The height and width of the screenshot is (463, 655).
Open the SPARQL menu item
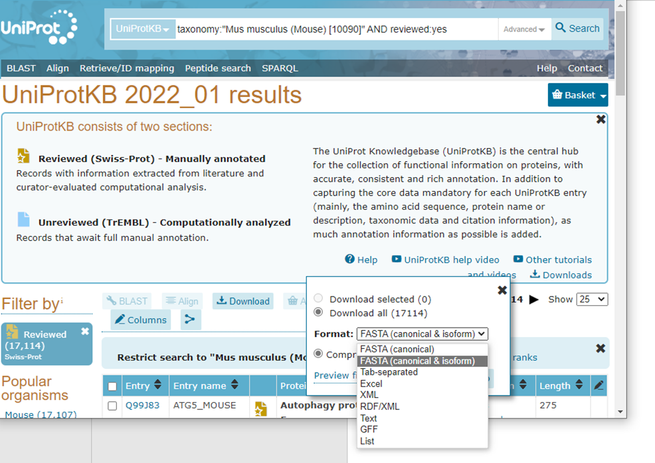click(280, 68)
